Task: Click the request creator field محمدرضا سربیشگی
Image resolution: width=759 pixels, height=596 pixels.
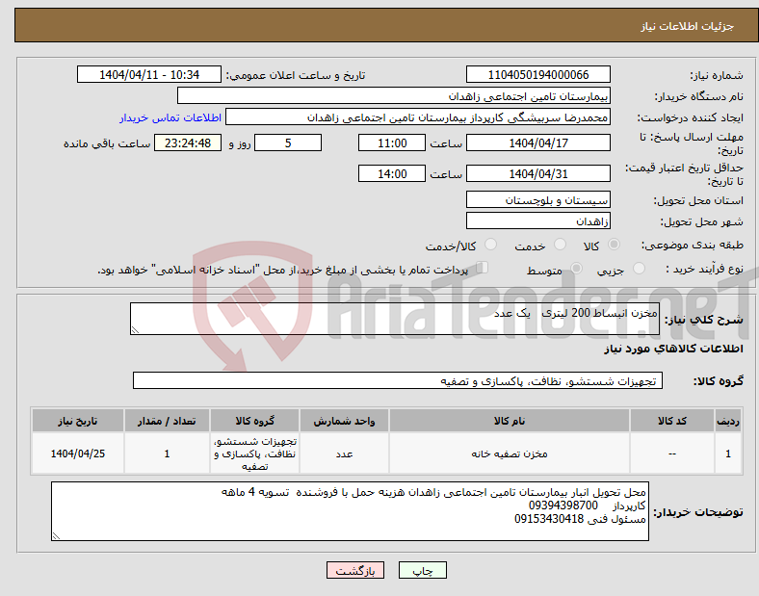Action: [418, 117]
